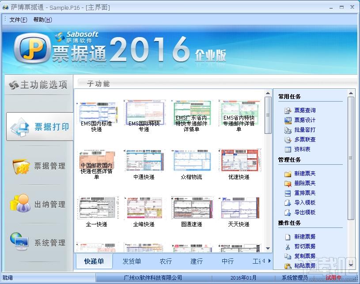Click 广州XX软件科技有限公司 in status bar
The image size is (360, 284).
click(153, 278)
